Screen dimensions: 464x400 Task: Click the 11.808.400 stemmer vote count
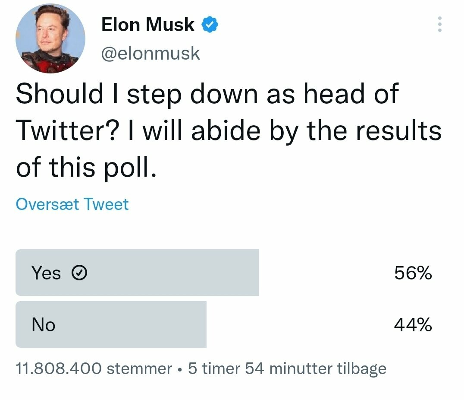94,368
